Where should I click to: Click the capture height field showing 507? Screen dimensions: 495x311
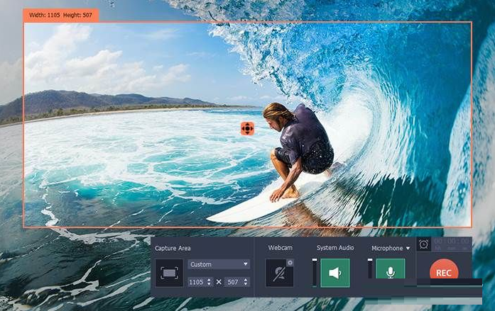point(234,282)
